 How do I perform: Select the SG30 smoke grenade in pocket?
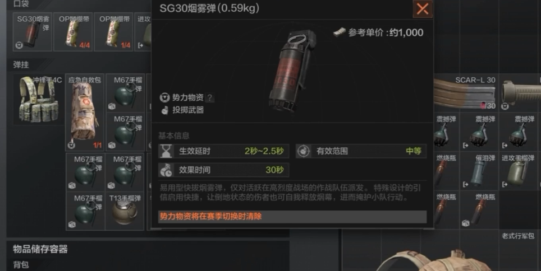33,32
